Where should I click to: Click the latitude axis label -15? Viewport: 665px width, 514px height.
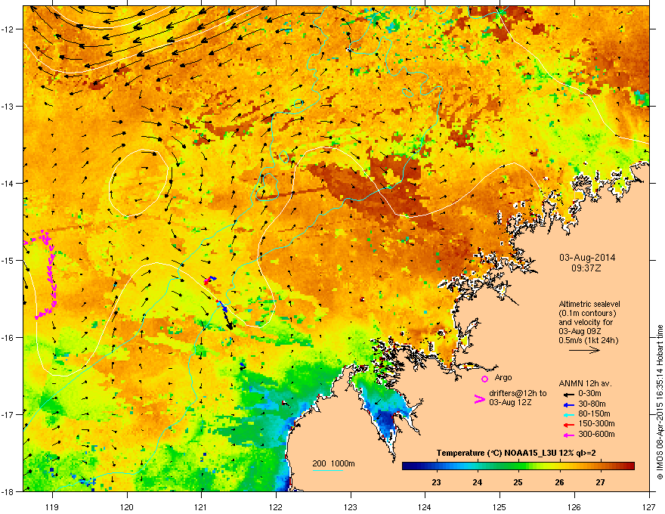(8, 260)
